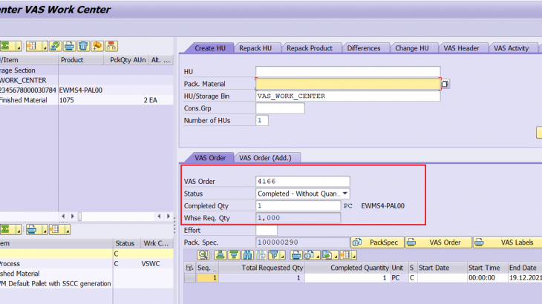Click the layout grid icon in top-left toolbar
The height and width of the screenshot is (304, 542).
pos(32,46)
